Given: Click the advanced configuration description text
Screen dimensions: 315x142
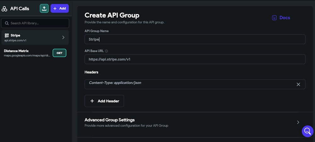Looking at the screenshot, I should (126, 126).
